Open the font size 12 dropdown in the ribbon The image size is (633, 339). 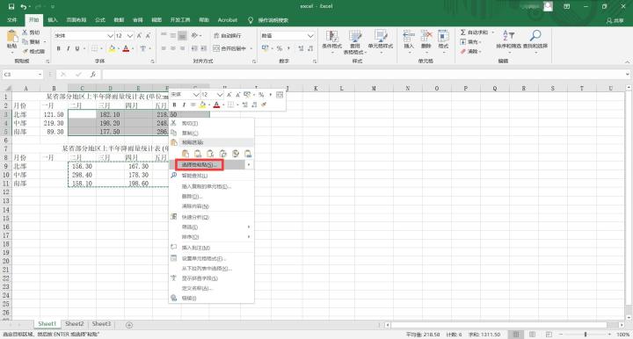pyautogui.click(x=130, y=36)
